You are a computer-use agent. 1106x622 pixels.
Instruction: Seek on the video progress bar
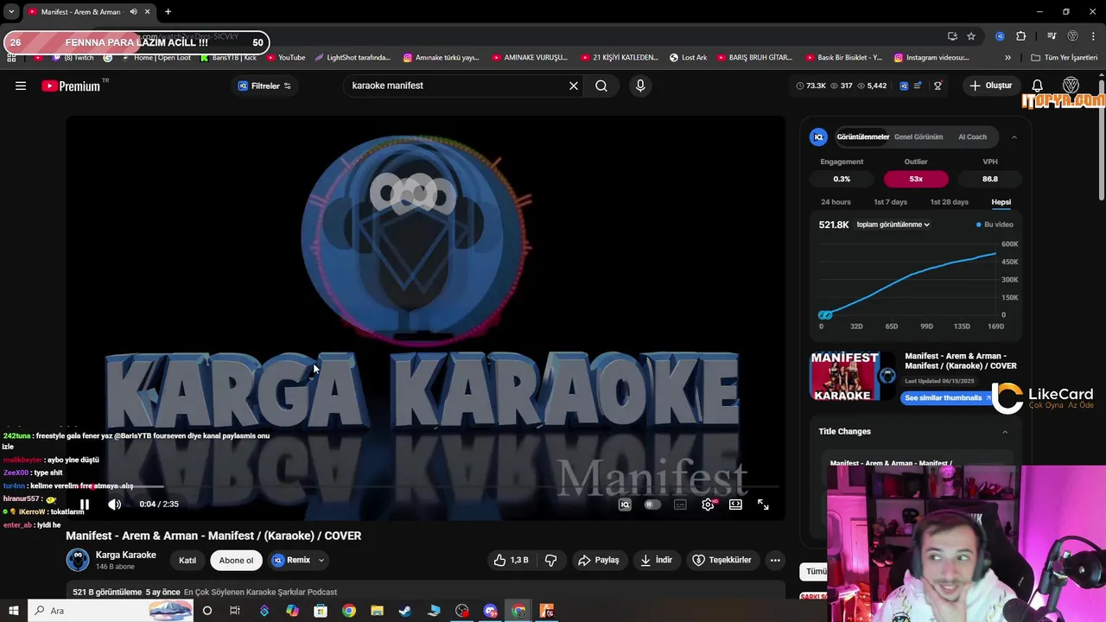point(426,487)
